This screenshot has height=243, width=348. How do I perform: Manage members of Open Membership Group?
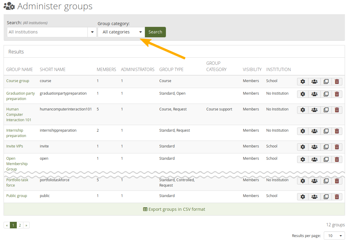point(314,159)
